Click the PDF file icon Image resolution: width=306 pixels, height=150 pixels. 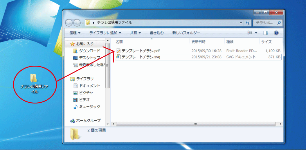coord(118,51)
